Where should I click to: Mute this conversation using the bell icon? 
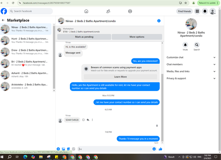[185, 45]
